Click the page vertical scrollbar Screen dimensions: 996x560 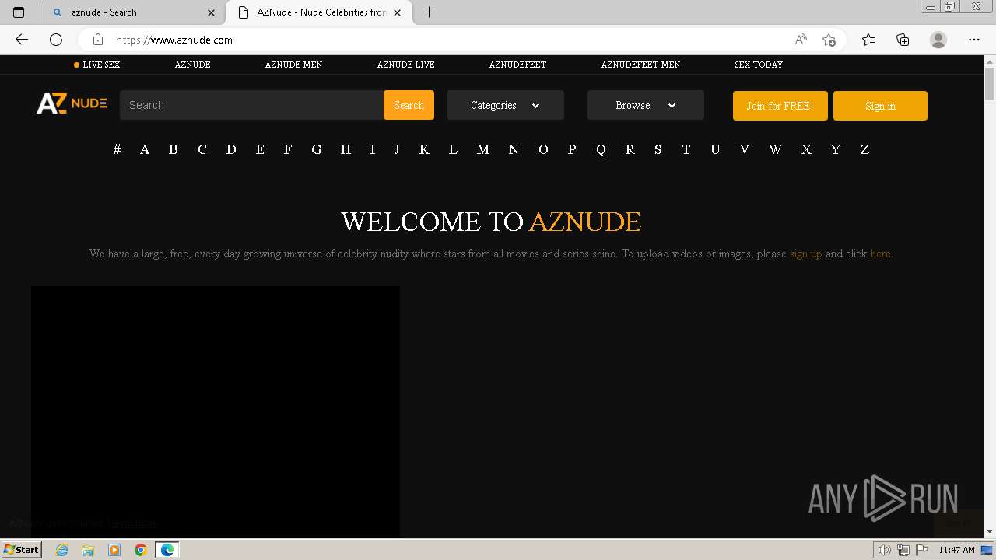990,84
